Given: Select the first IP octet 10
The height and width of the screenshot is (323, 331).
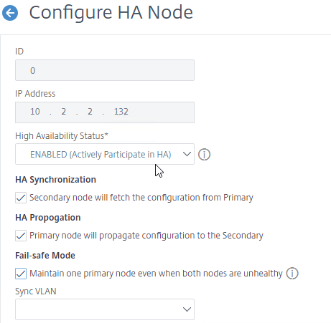Looking at the screenshot, I should coord(35,112).
